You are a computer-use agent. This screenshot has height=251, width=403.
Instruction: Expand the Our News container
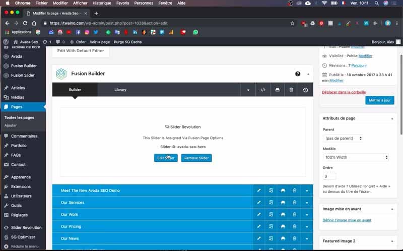pyautogui.click(x=307, y=239)
